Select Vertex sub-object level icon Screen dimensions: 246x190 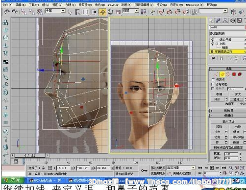[x=216, y=74]
